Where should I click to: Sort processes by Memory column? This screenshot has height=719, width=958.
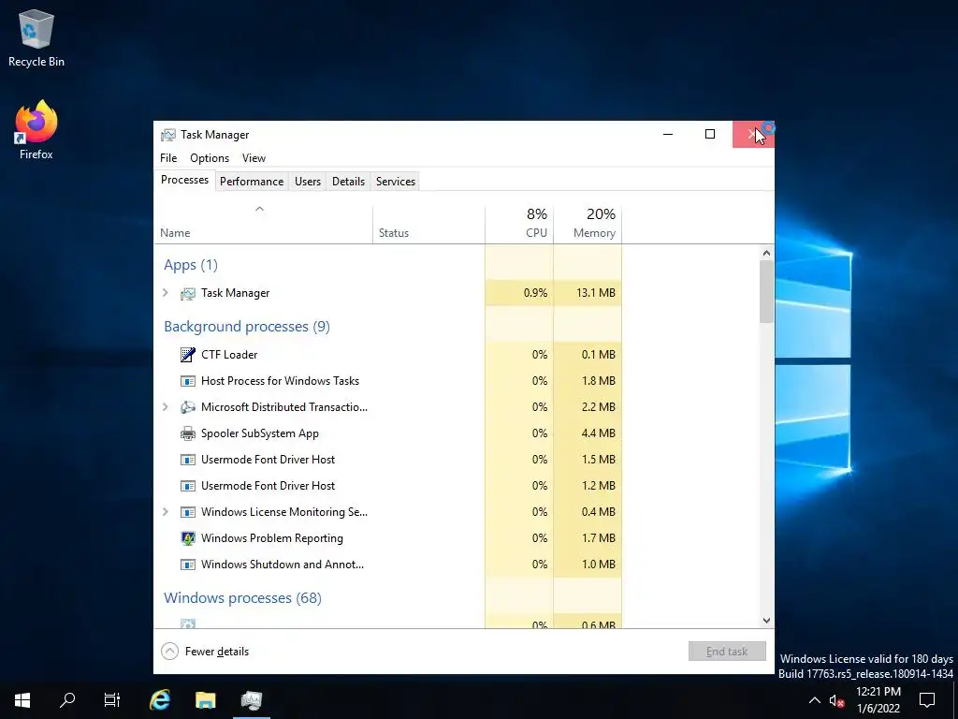pyautogui.click(x=588, y=225)
